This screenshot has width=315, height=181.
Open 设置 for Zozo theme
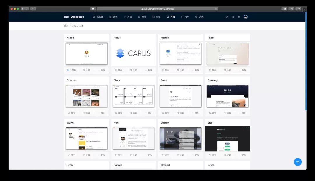(x=181, y=113)
